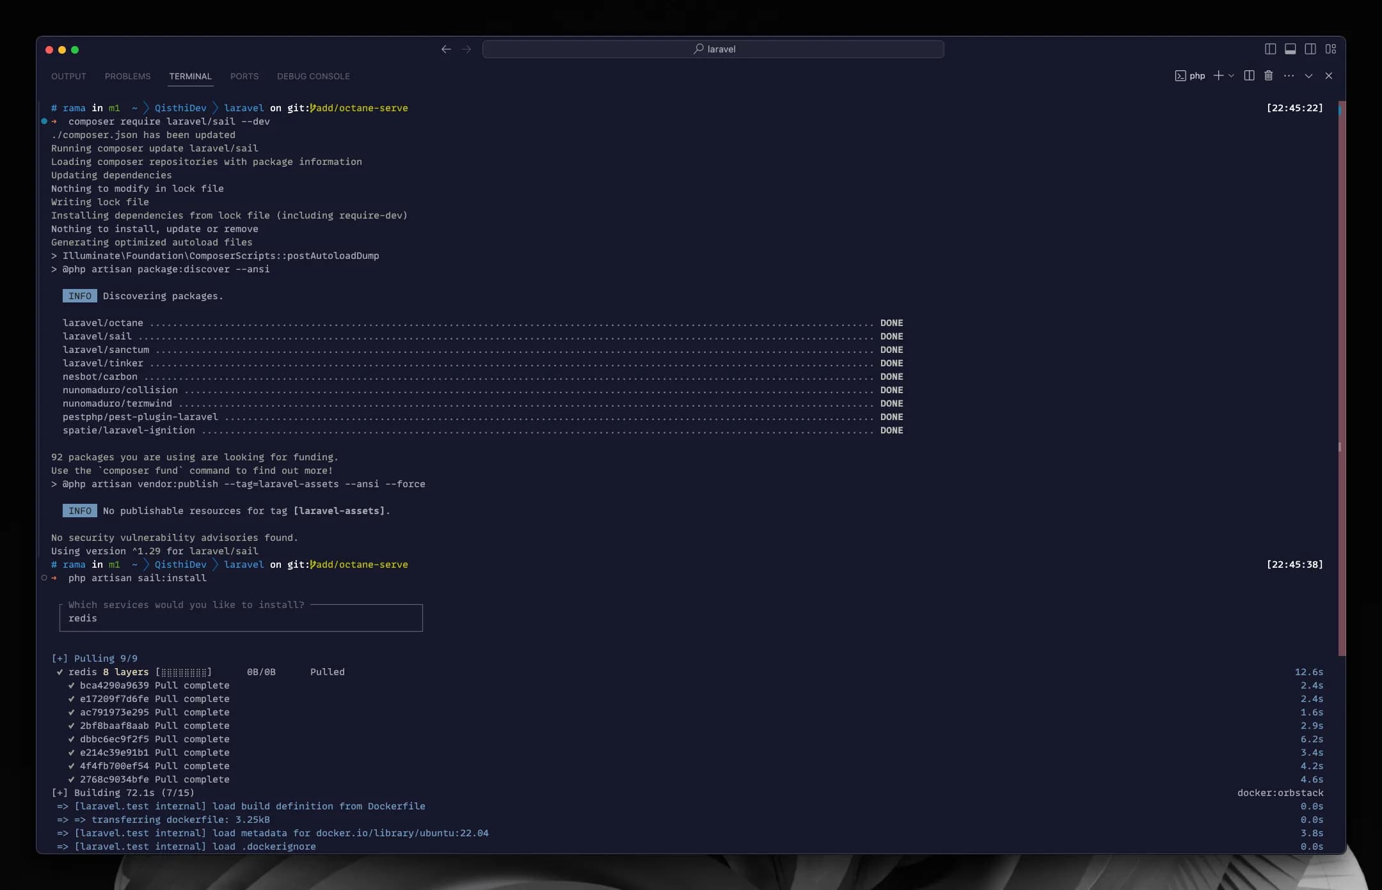
Task: Toggle the Secondary Side Bar visibility
Action: 1310,49
